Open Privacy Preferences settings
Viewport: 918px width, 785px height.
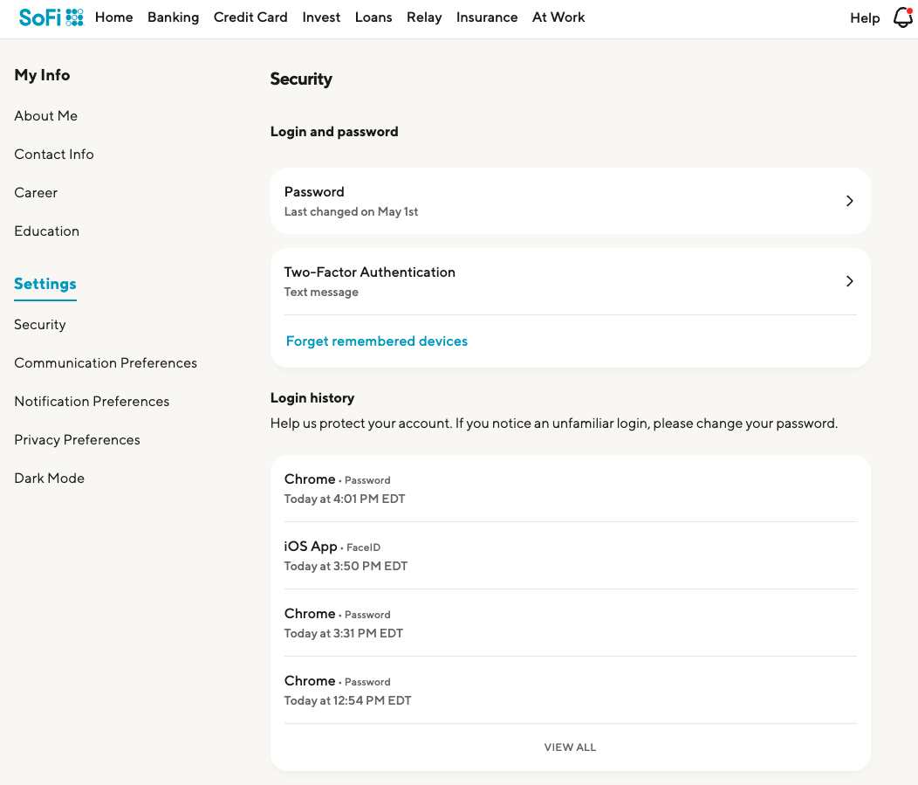click(77, 440)
